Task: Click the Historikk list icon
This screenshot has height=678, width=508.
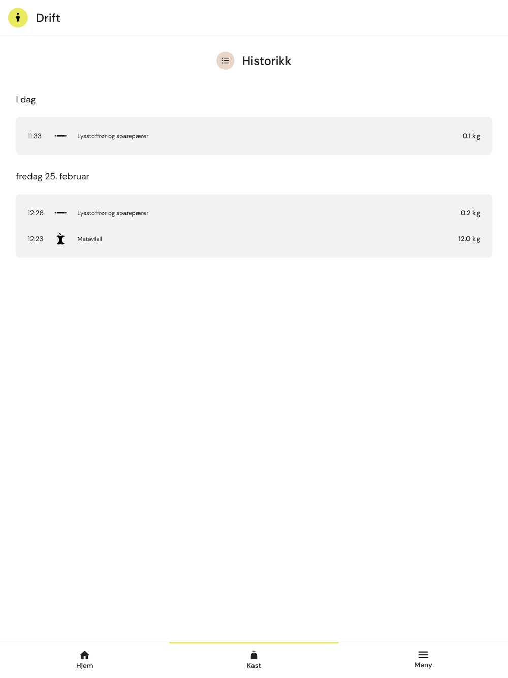Action: click(x=225, y=60)
